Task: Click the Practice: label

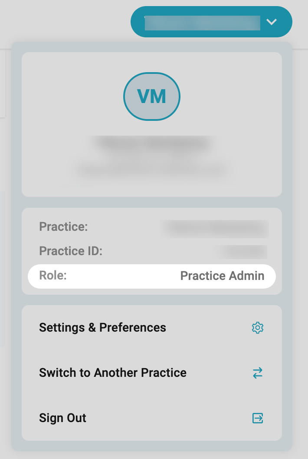Action: click(x=63, y=226)
